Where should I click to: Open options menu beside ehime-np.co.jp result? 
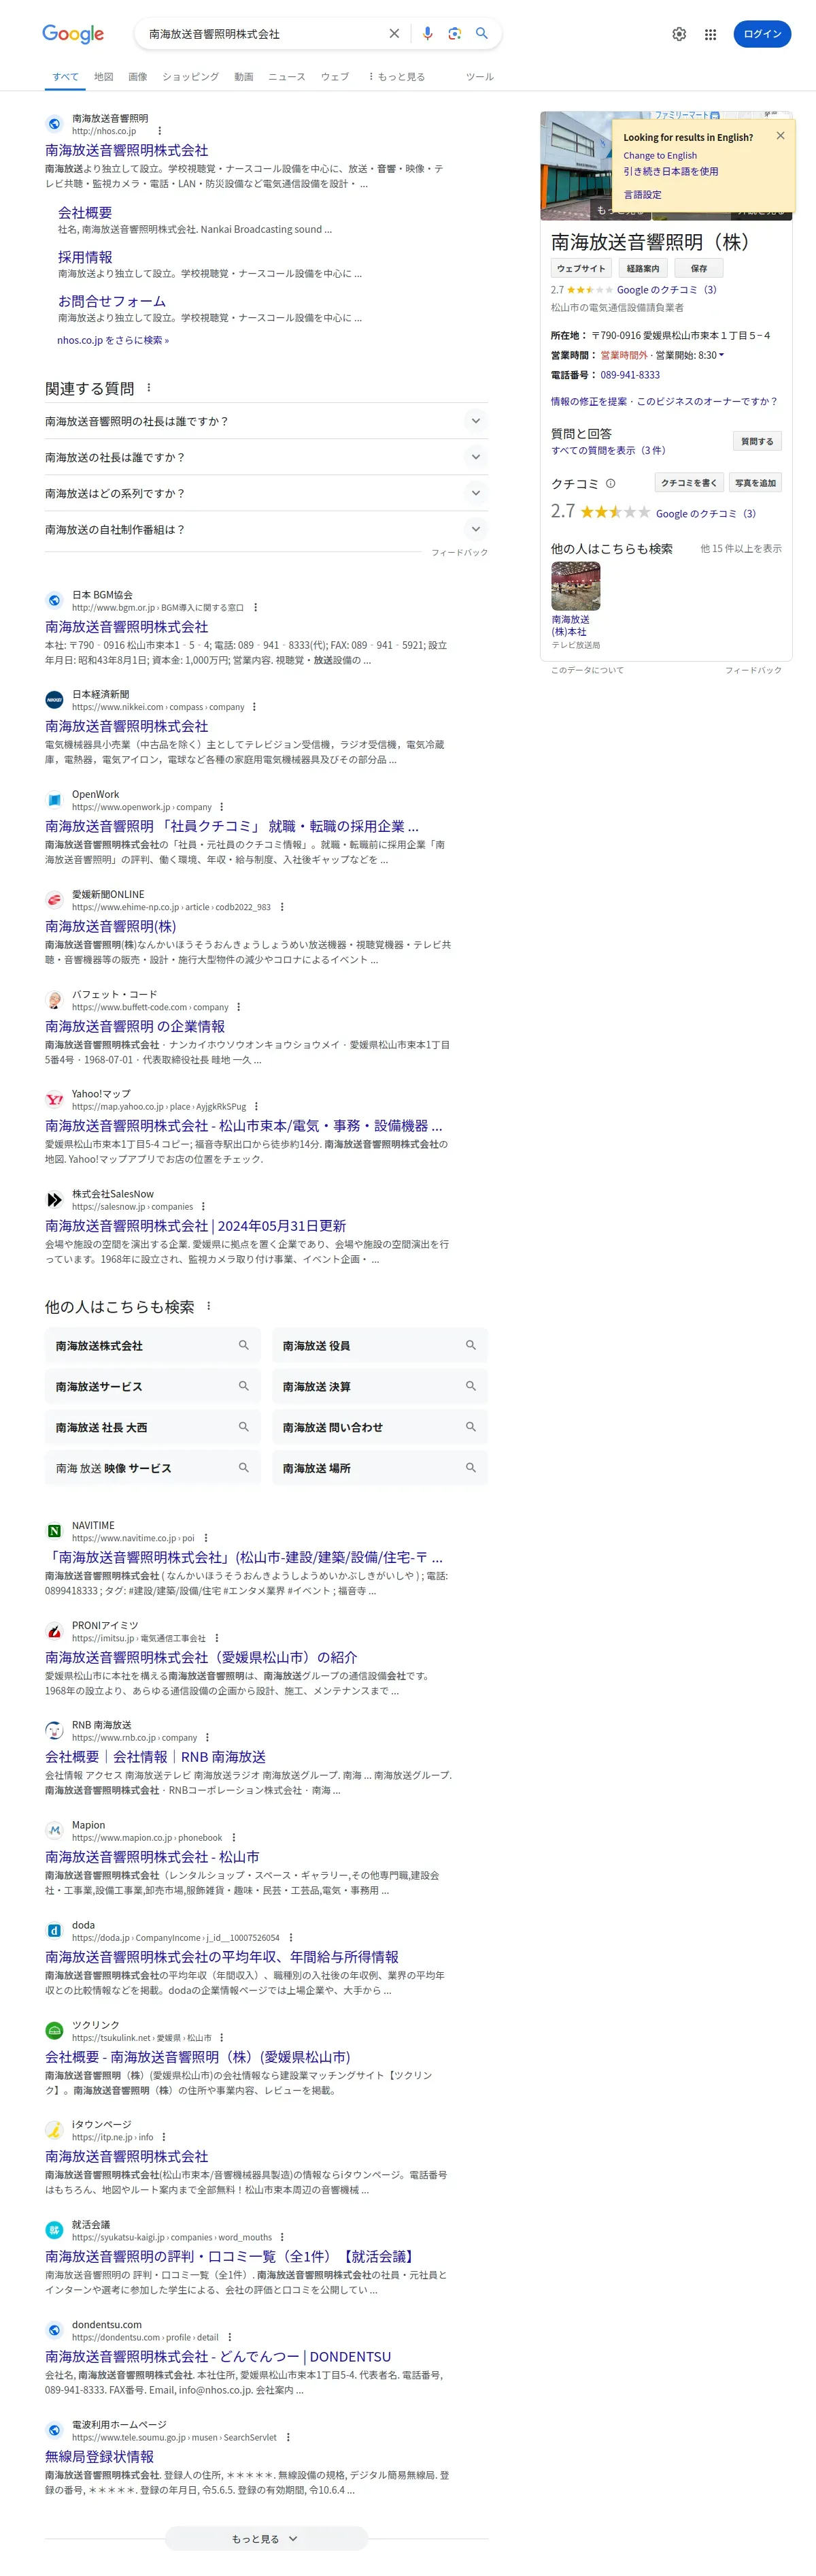click(x=282, y=907)
